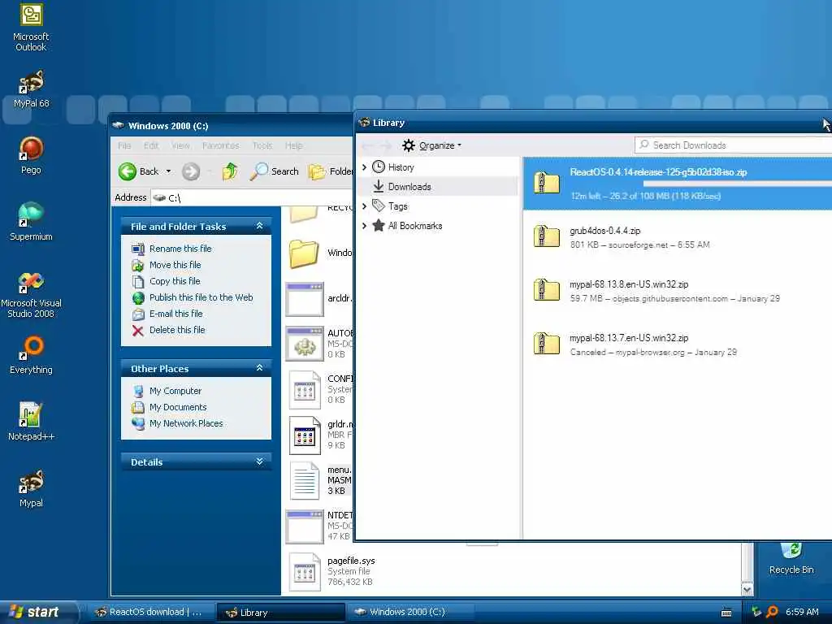
Task: Open File menu in Explorer window
Action: [x=124, y=145]
